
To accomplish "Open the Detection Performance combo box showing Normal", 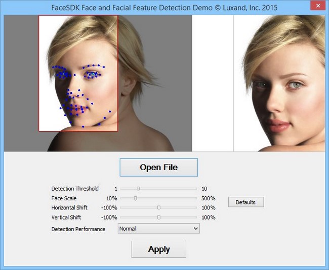I will 158,229.
